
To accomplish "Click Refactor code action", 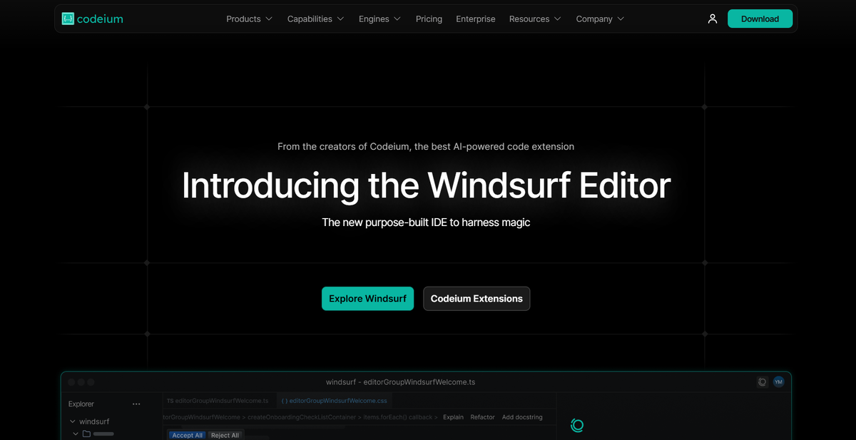I will click(x=482, y=417).
